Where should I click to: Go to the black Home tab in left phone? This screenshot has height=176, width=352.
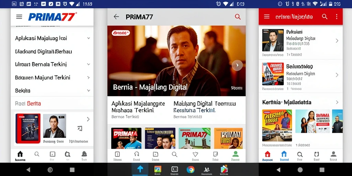(20, 156)
